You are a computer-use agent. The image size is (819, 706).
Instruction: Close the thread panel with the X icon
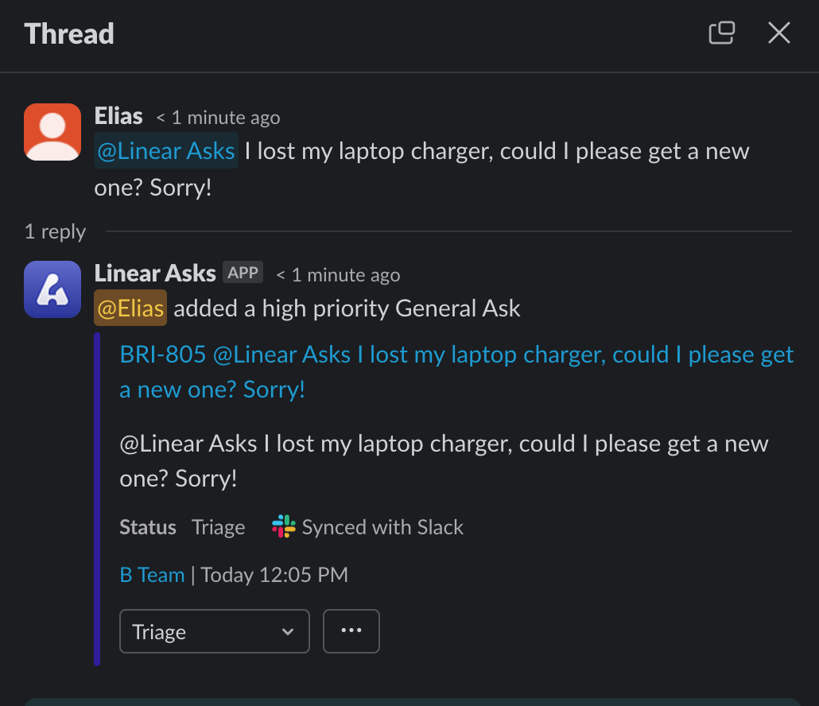click(x=778, y=33)
